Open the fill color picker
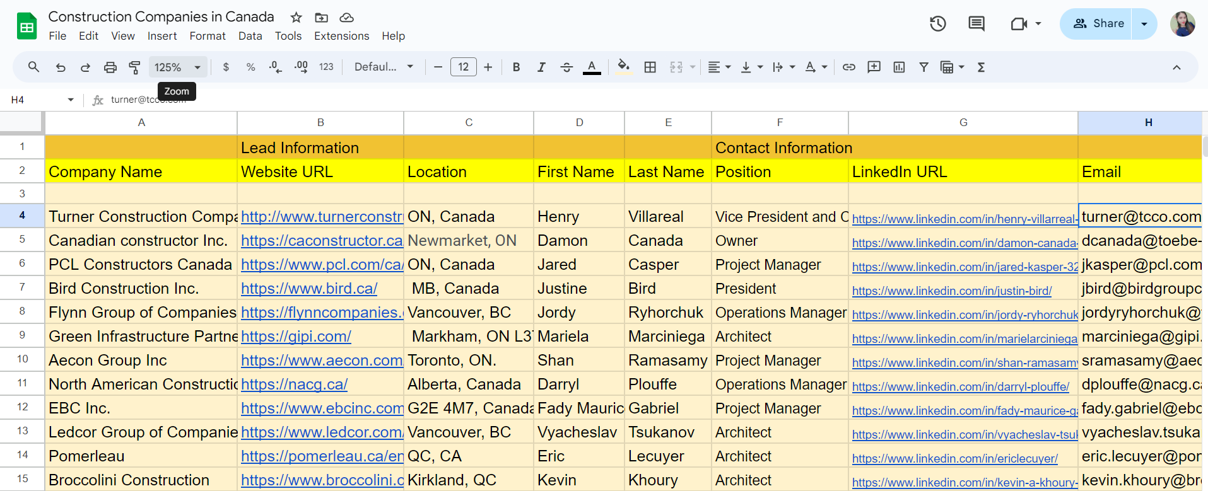The width and height of the screenshot is (1208, 491). click(624, 67)
